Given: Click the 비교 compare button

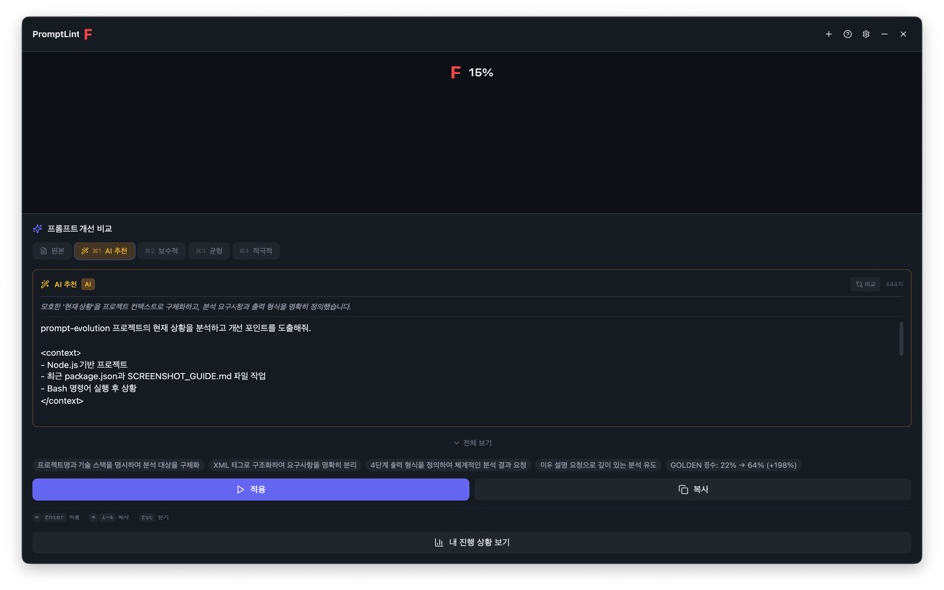Looking at the screenshot, I should click(x=865, y=284).
